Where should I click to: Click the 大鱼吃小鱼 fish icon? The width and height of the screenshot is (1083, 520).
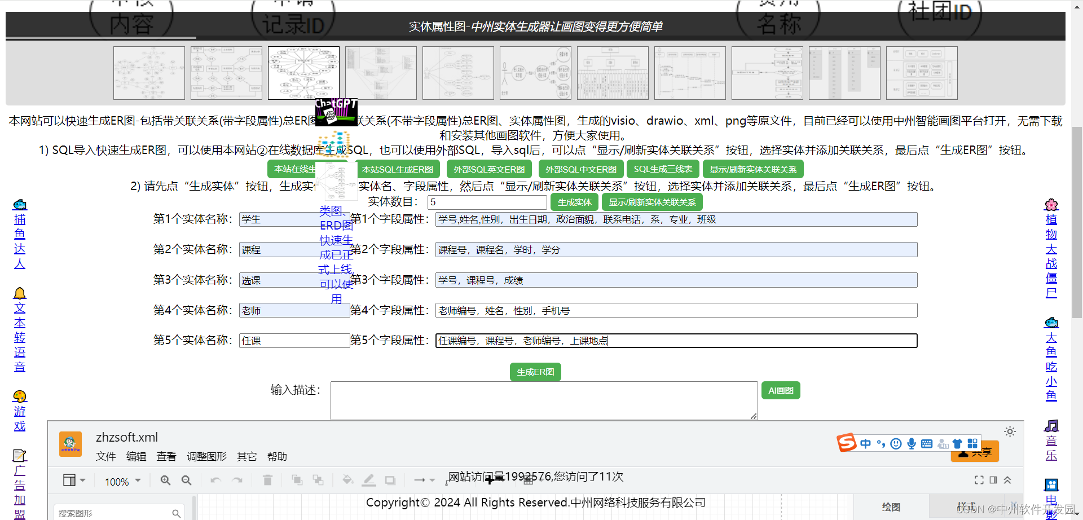1051,323
